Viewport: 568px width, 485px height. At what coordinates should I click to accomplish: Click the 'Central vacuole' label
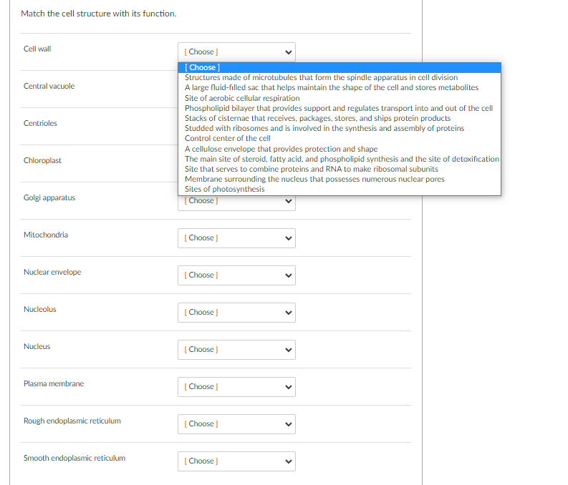pyautogui.click(x=49, y=87)
